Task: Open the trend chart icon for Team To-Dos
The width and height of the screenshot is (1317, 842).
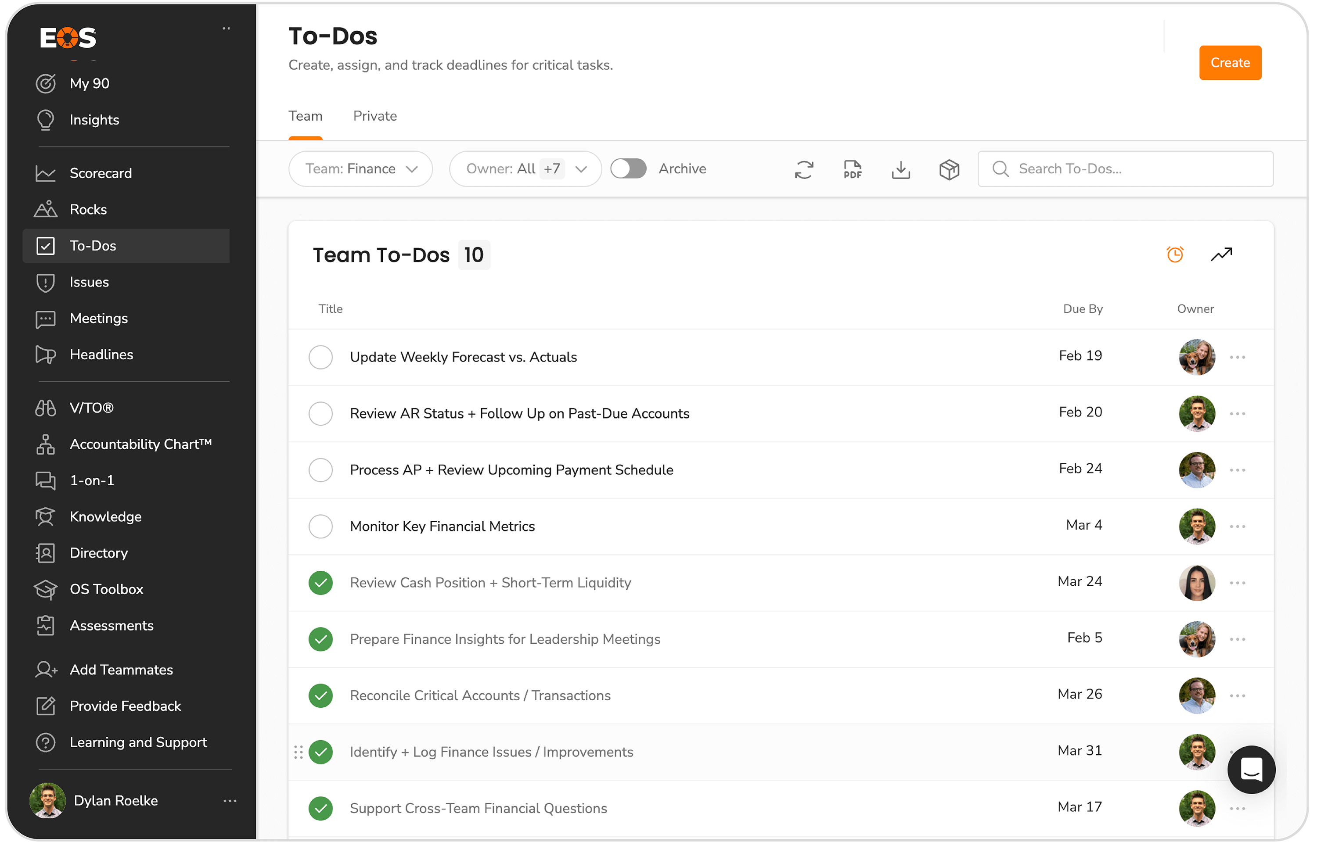Action: coord(1221,254)
